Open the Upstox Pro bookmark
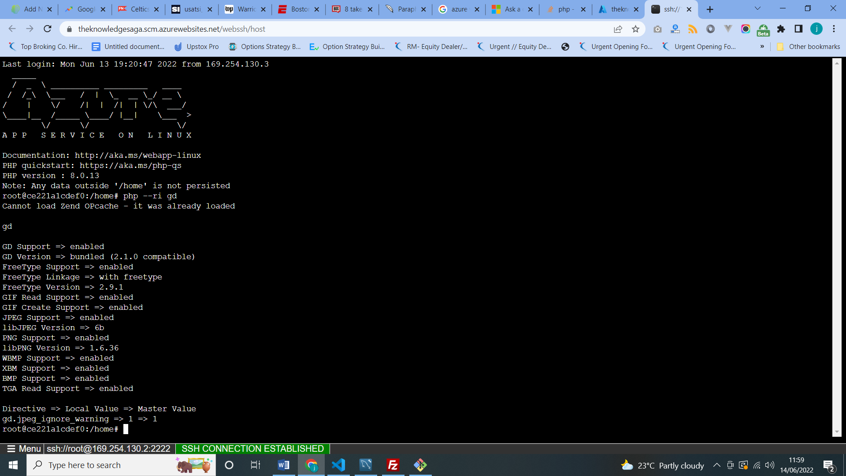The width and height of the screenshot is (846, 476). click(197, 46)
